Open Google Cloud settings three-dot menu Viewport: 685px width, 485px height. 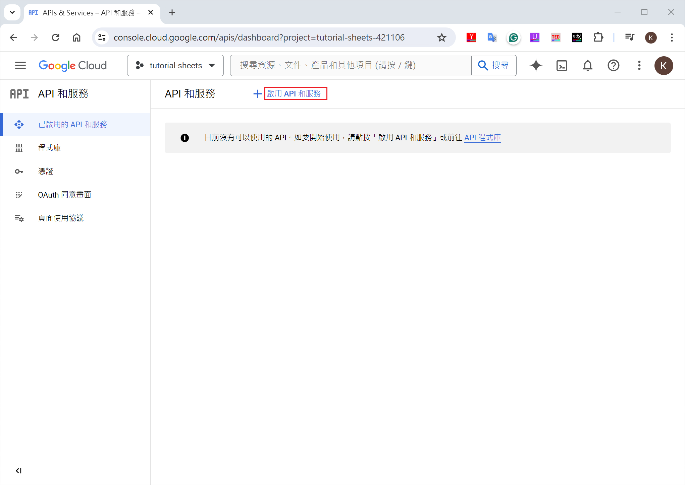[x=639, y=65]
